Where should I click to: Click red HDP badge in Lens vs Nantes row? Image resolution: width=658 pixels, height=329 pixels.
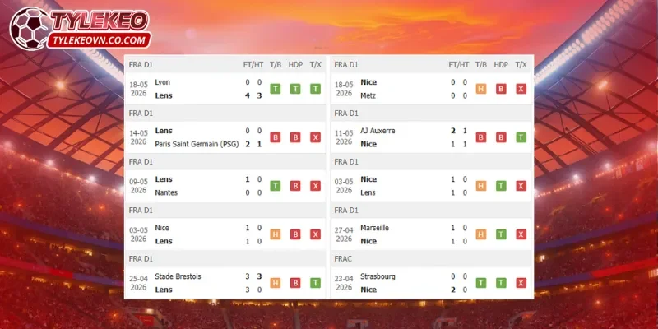(295, 186)
